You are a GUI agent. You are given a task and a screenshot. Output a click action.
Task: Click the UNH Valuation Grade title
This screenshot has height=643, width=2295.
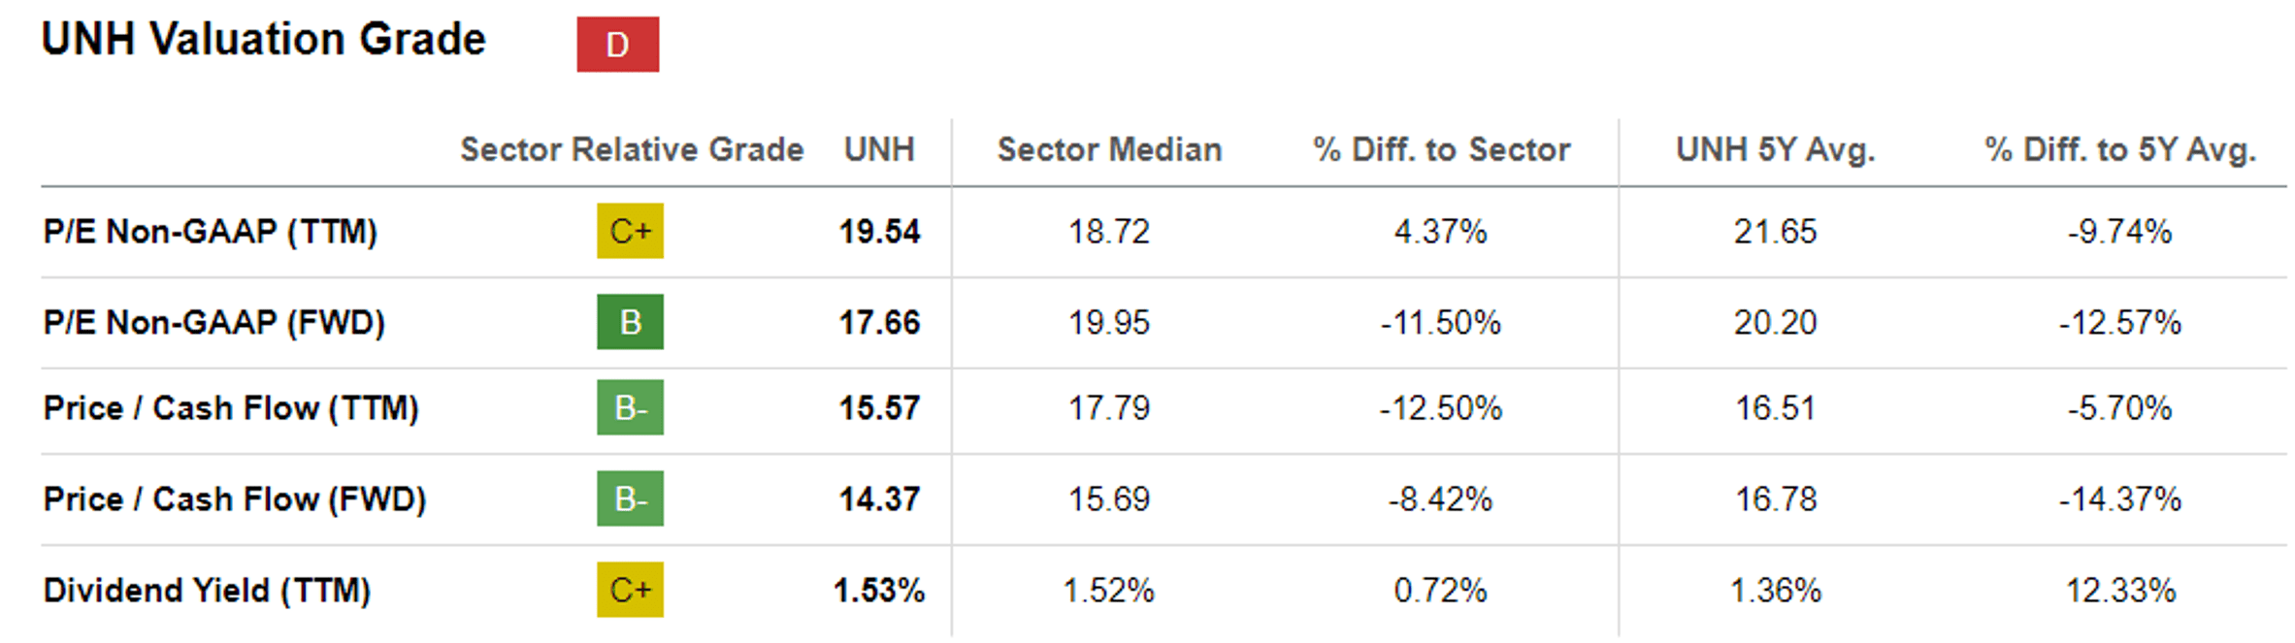264,40
